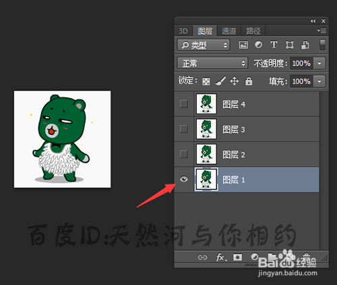Select the 图层 3 thumbnail
Image resolution: width=337 pixels, height=285 pixels.
pyautogui.click(x=206, y=129)
